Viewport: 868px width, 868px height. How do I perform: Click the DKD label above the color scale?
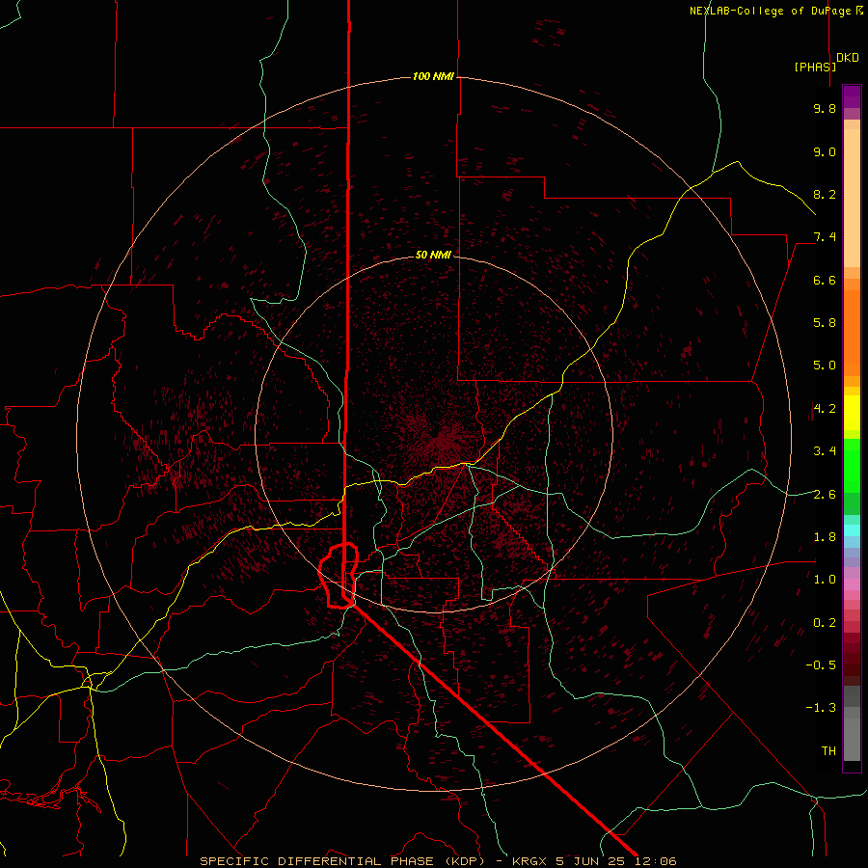[x=848, y=58]
